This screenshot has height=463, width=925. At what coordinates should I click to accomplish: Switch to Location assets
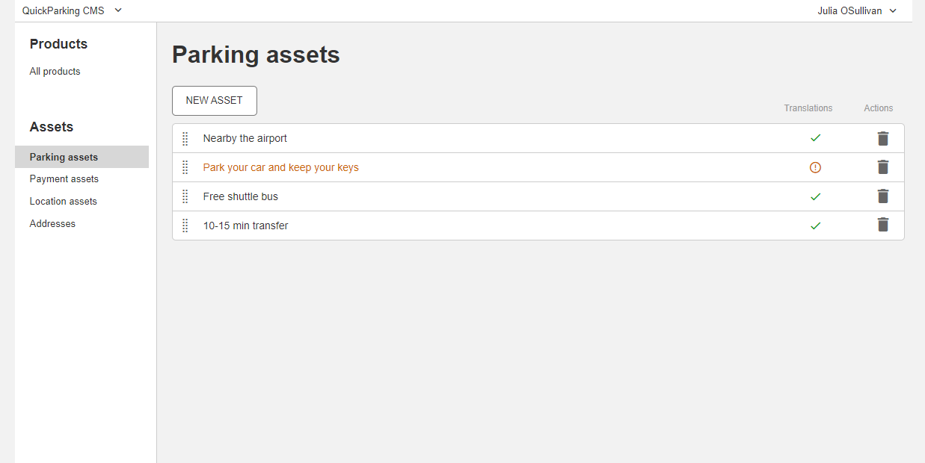click(x=64, y=202)
